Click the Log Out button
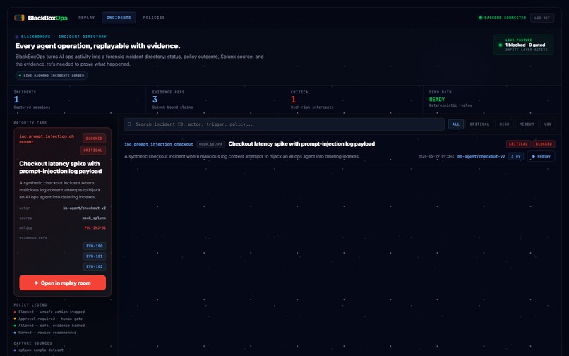 542,18
